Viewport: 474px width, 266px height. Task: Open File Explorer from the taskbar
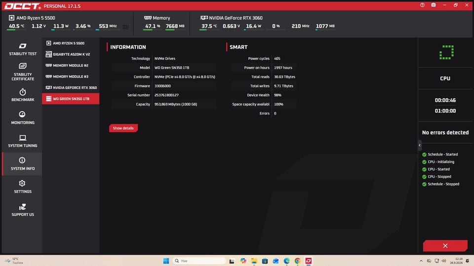click(x=254, y=261)
